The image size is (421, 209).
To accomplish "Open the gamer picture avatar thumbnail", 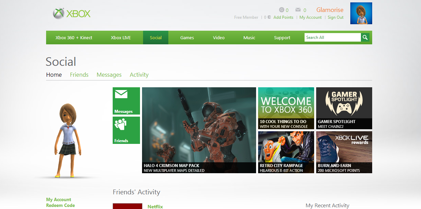I will coord(361,13).
